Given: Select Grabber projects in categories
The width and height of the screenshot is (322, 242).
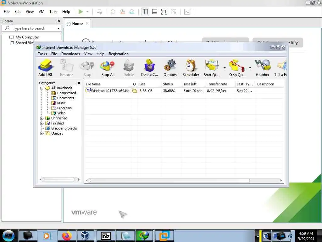Looking at the screenshot, I should pos(61,129).
